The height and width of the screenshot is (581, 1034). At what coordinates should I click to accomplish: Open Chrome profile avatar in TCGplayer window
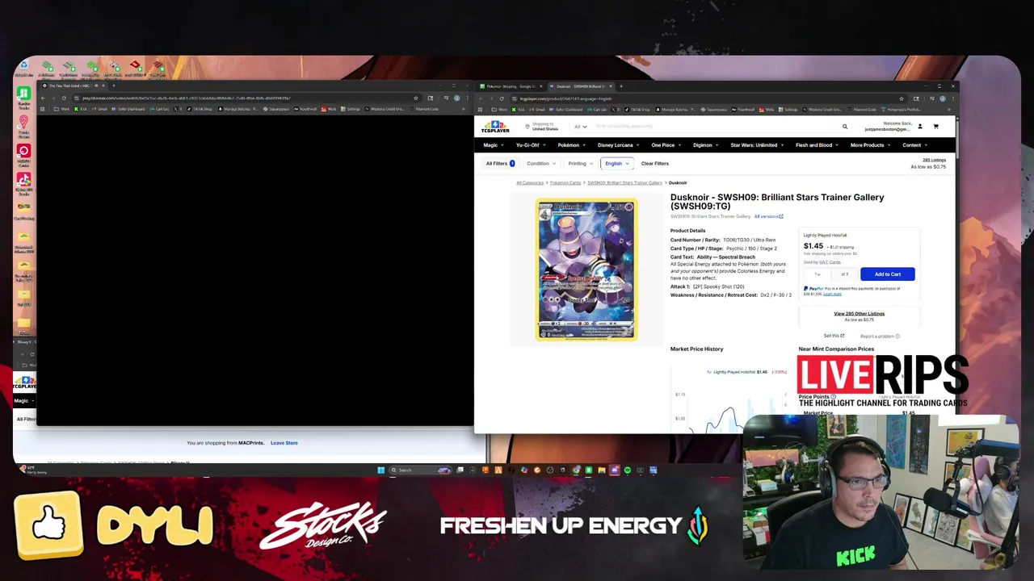click(943, 98)
